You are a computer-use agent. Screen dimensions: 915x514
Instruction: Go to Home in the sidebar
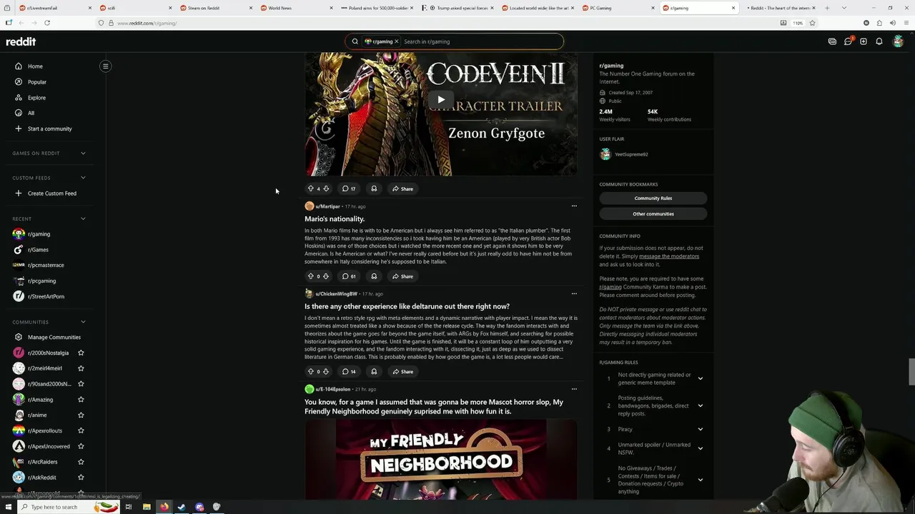pos(35,66)
